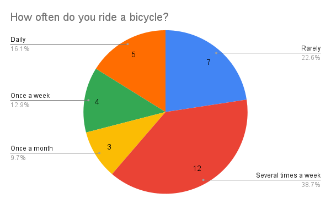Click the Once a week label
Image resolution: width=331 pixels, height=204 pixels.
(30, 96)
